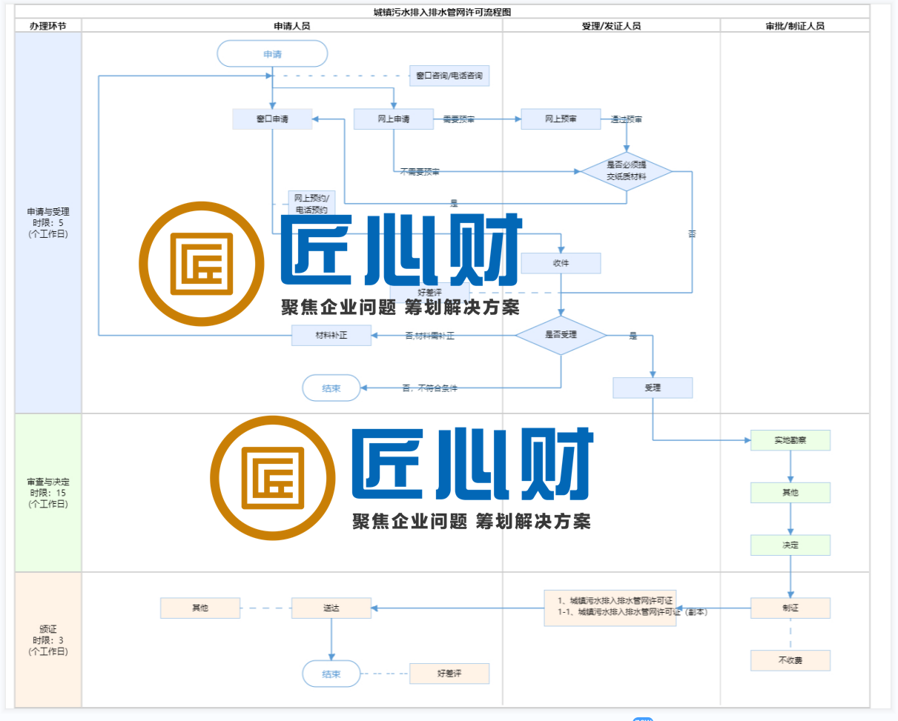
Task: Click the 网上预约/电话预约 note box
Action: pos(311,204)
